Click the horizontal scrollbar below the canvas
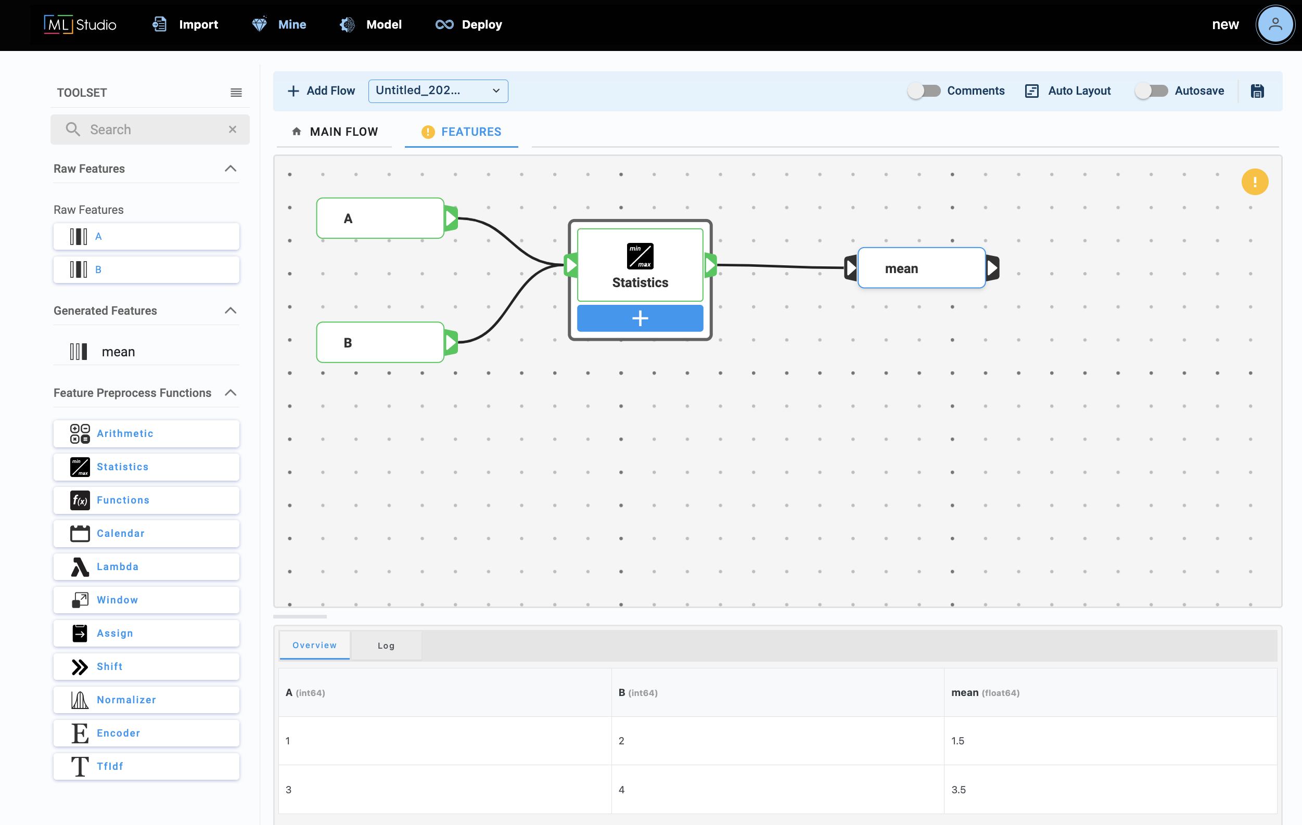1302x825 pixels. [300, 616]
